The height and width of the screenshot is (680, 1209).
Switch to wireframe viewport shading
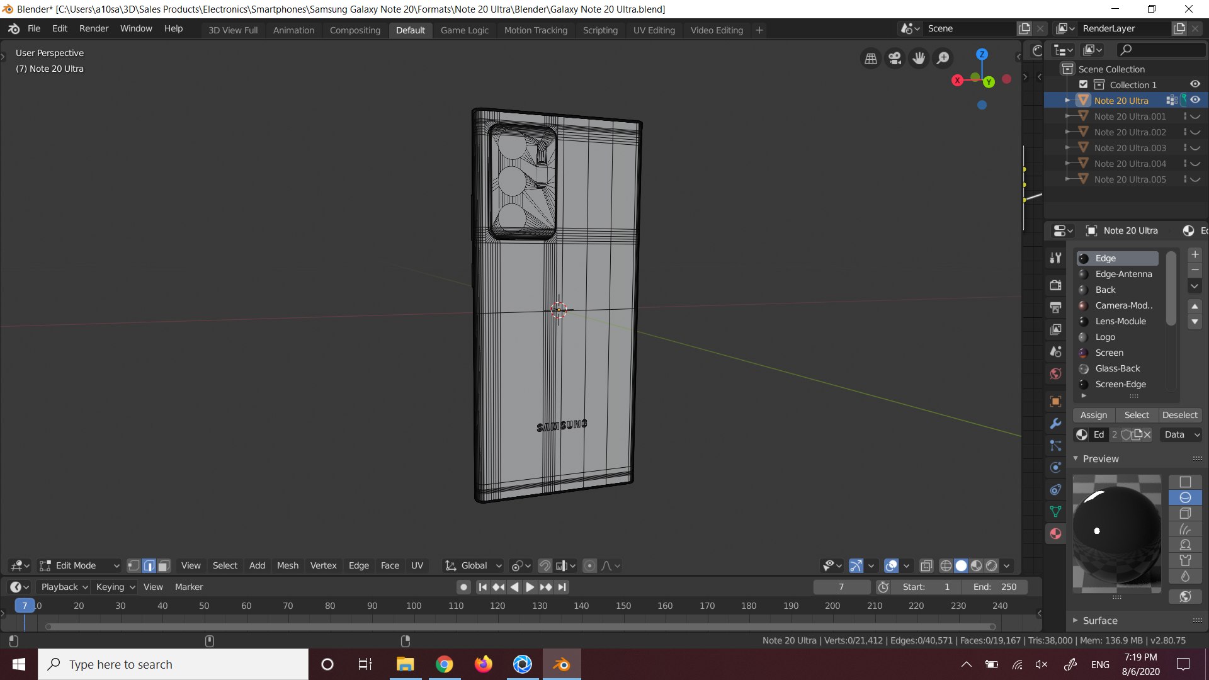pyautogui.click(x=946, y=565)
